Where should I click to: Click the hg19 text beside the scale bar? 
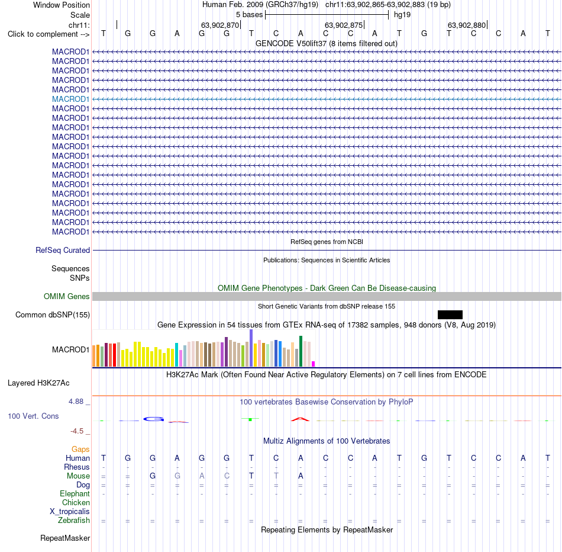pos(402,15)
